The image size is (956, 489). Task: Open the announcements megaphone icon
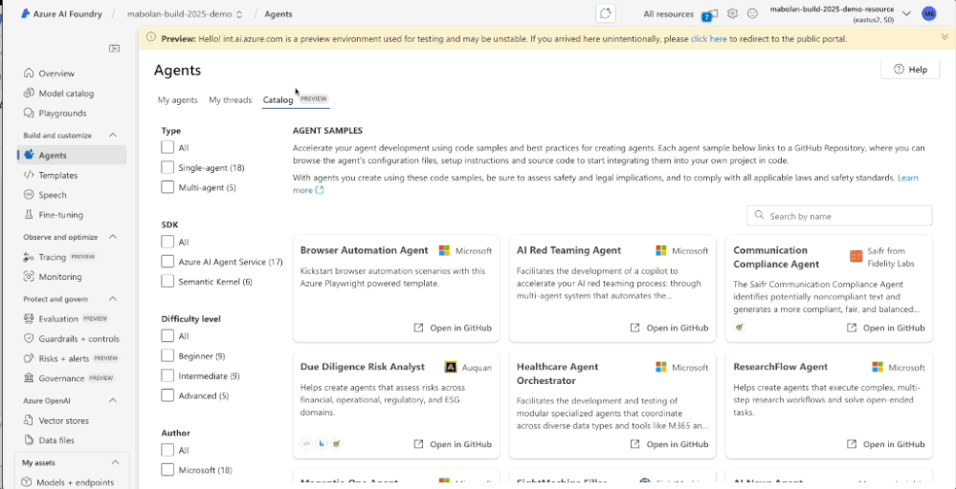point(709,14)
